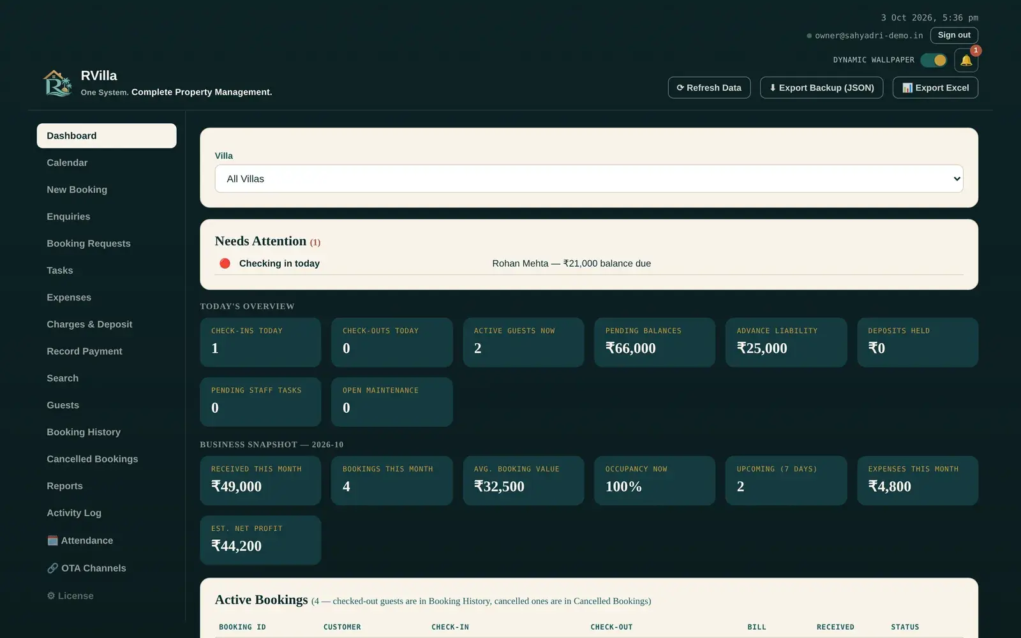Click Advance Liability ₹25,000 card
This screenshot has height=638, width=1021.
pyautogui.click(x=786, y=342)
